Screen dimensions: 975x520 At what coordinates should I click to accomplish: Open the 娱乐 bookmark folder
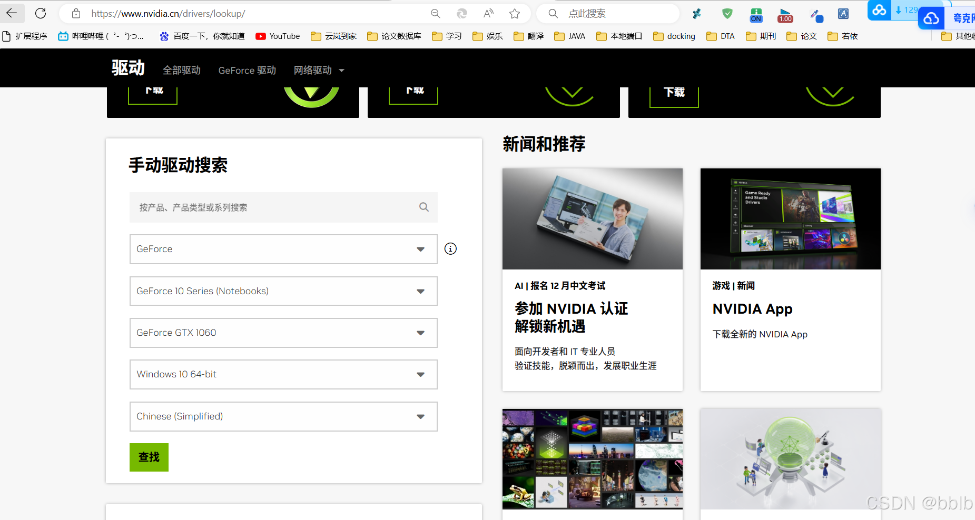click(x=488, y=36)
